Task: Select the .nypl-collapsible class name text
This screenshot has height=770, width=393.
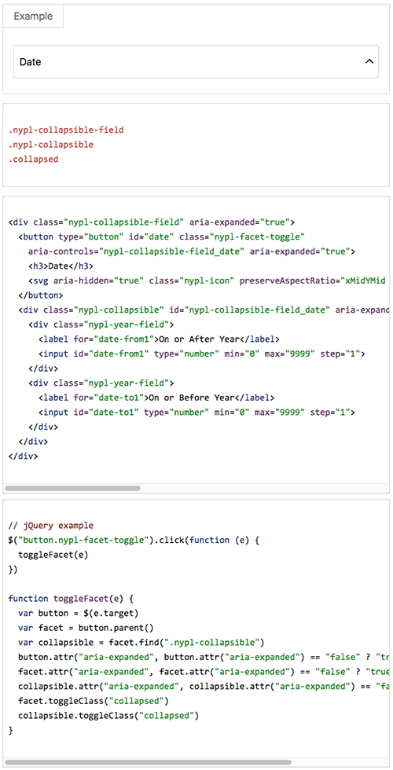Action: point(51,145)
